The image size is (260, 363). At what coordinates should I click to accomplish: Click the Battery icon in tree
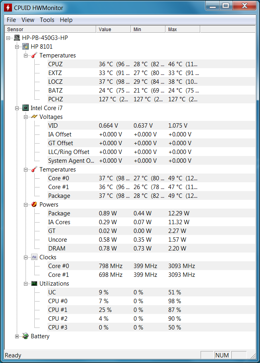26,336
